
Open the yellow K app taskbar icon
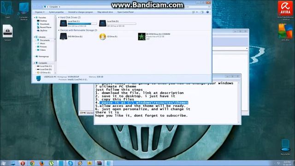click(90, 163)
